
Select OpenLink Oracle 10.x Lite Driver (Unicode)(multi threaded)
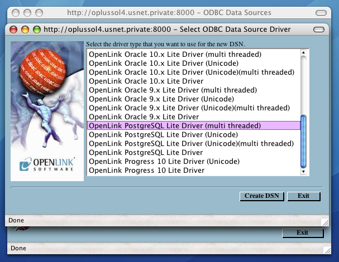(x=192, y=72)
